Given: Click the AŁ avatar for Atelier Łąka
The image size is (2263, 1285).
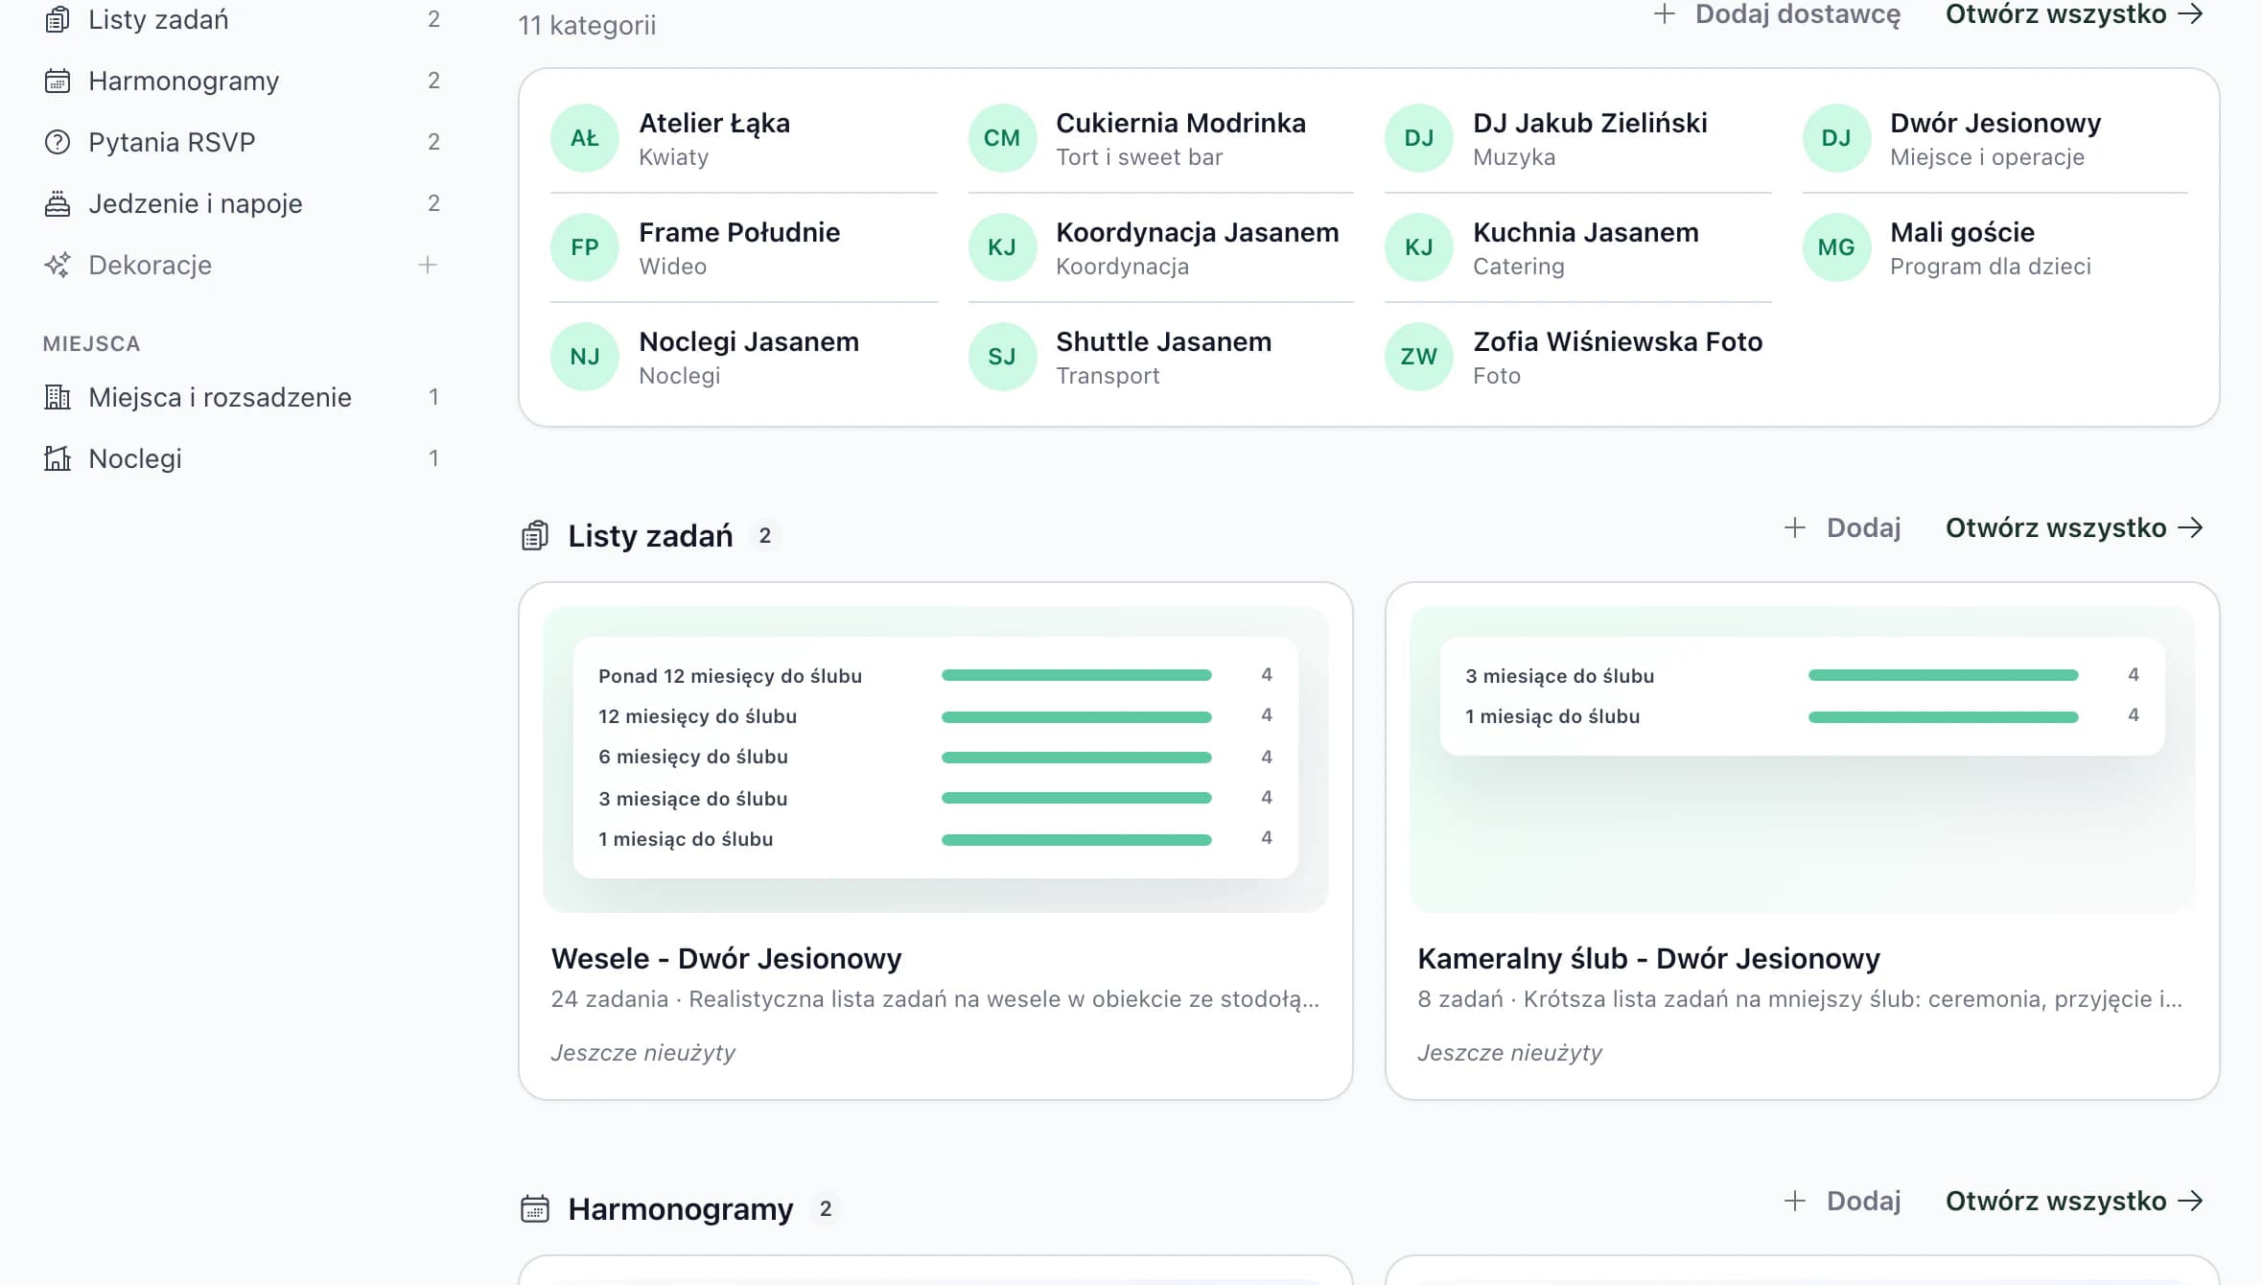Looking at the screenshot, I should click(585, 138).
